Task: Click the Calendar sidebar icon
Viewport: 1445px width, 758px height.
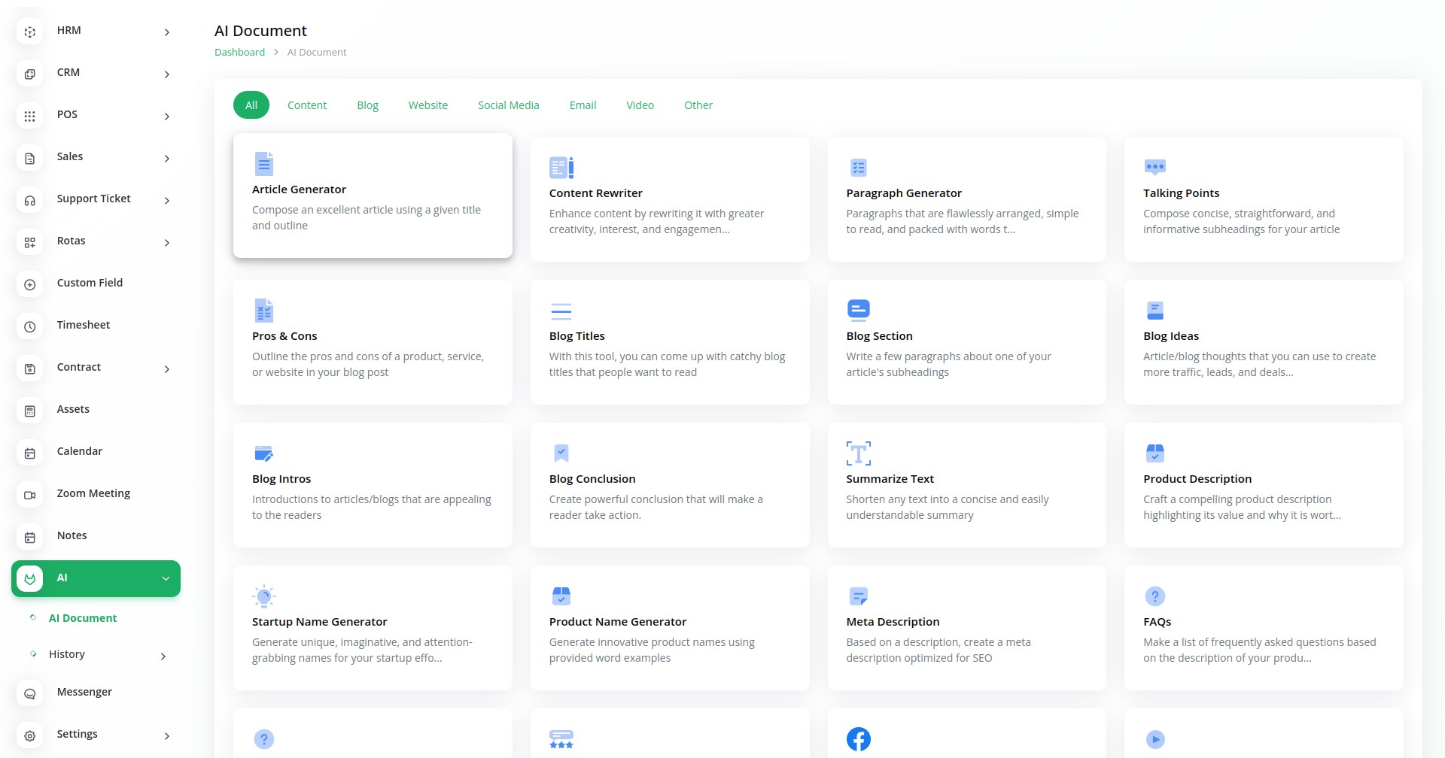Action: pos(30,453)
